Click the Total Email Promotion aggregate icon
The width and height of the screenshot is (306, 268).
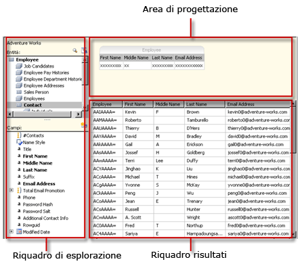click(x=19, y=191)
